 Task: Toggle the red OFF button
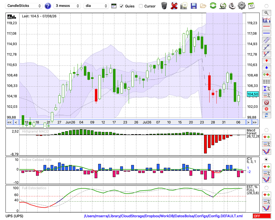coord(262,216)
